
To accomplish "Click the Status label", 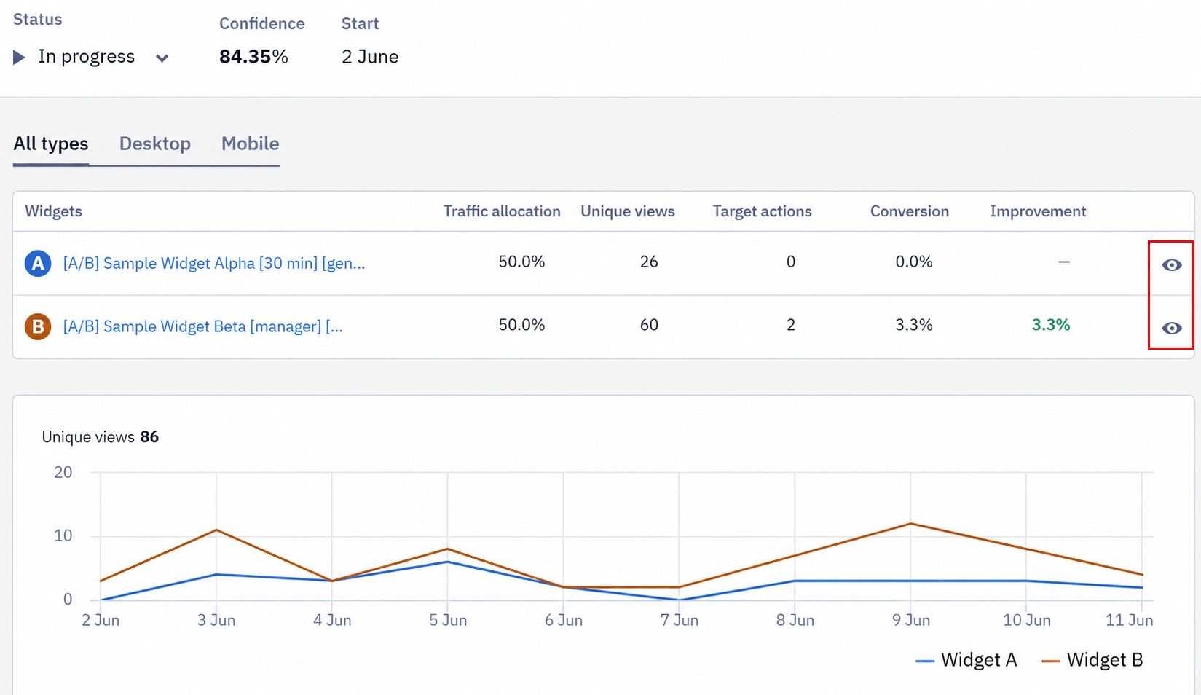I will coord(38,20).
